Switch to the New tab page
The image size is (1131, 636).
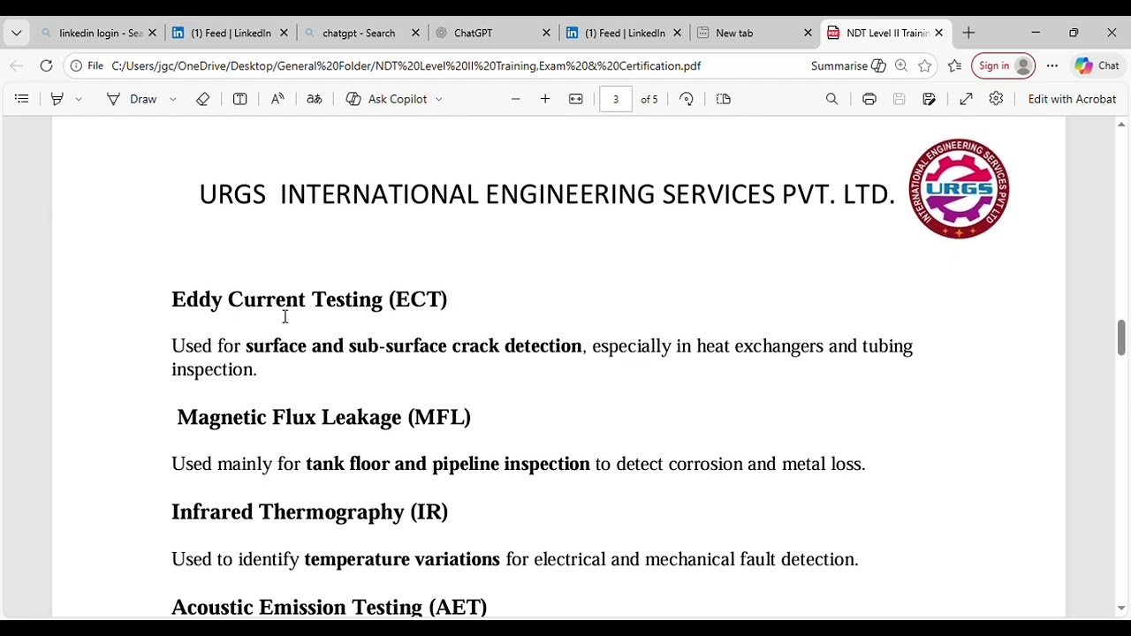click(x=755, y=33)
